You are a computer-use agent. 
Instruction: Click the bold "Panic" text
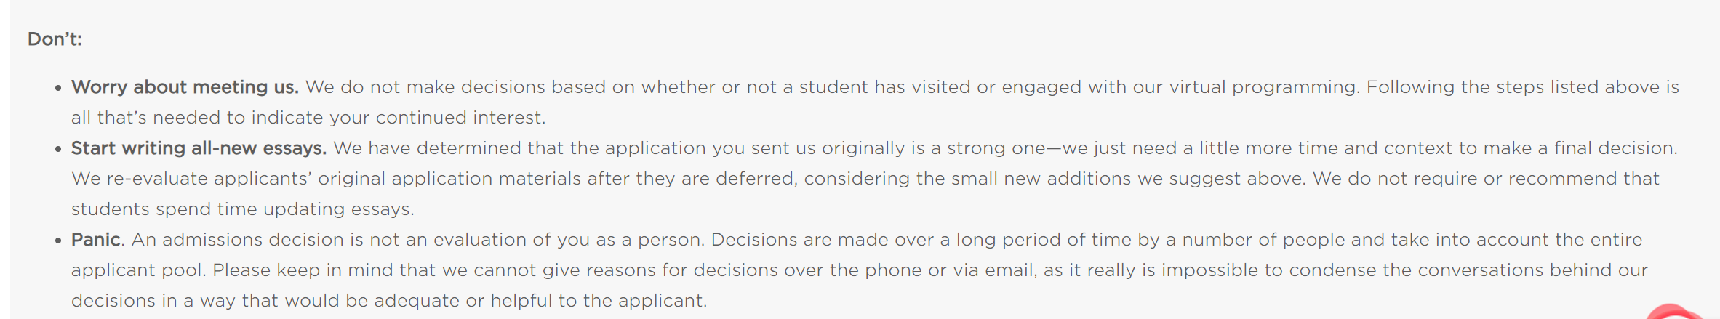pos(96,240)
